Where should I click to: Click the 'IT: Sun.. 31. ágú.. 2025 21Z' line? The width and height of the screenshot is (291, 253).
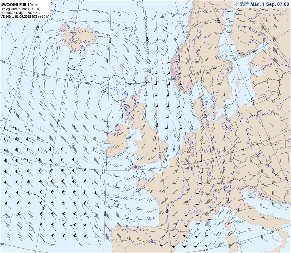click(21, 13)
